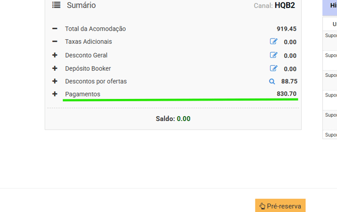Click the 919.45 accommodation total

286,29
